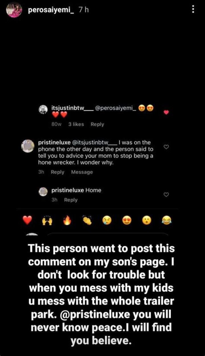
Task: Reply to the pristineluxe "Home" comment
Action: pos(71,200)
